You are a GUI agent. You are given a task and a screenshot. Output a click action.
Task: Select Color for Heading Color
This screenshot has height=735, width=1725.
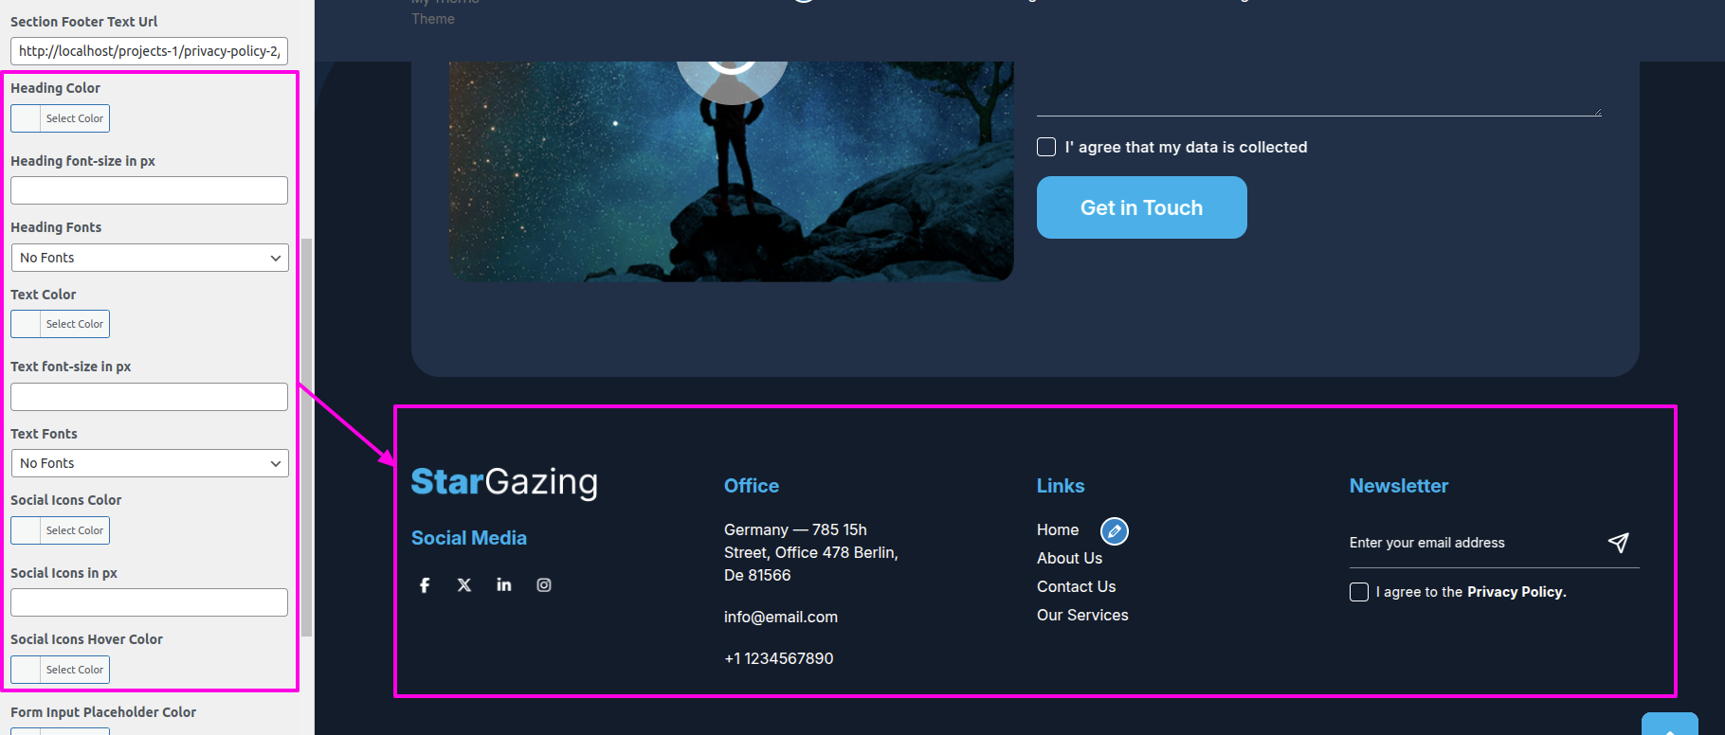[61, 118]
